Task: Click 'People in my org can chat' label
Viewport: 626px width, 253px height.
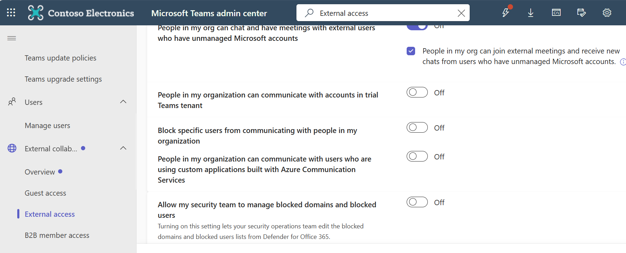Action: [267, 34]
